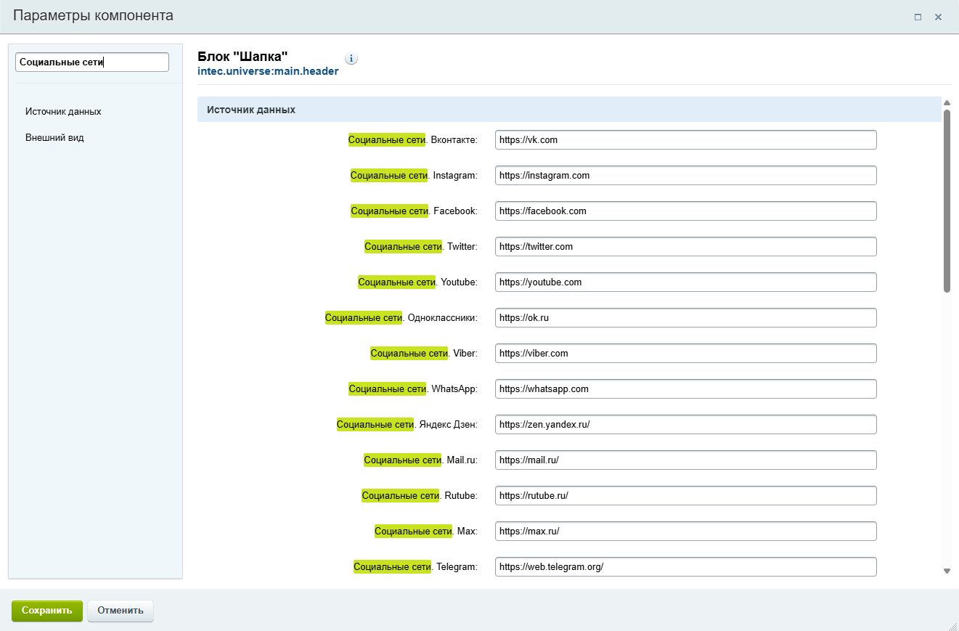
Task: Maximize the component parameters dialog
Action: [918, 17]
